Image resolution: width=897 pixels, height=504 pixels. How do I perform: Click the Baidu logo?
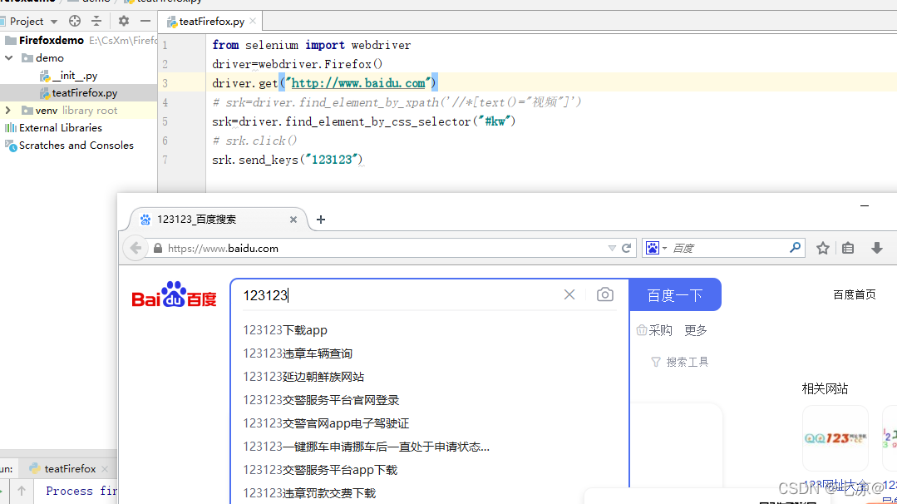point(174,294)
